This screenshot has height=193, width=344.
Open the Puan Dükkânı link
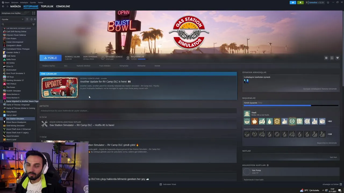(x=105, y=66)
